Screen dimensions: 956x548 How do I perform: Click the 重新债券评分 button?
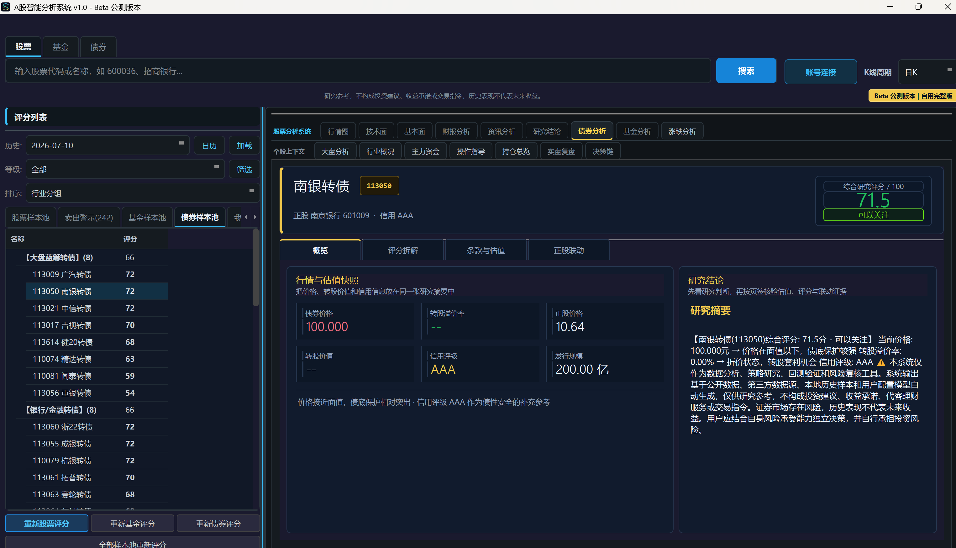coord(218,524)
